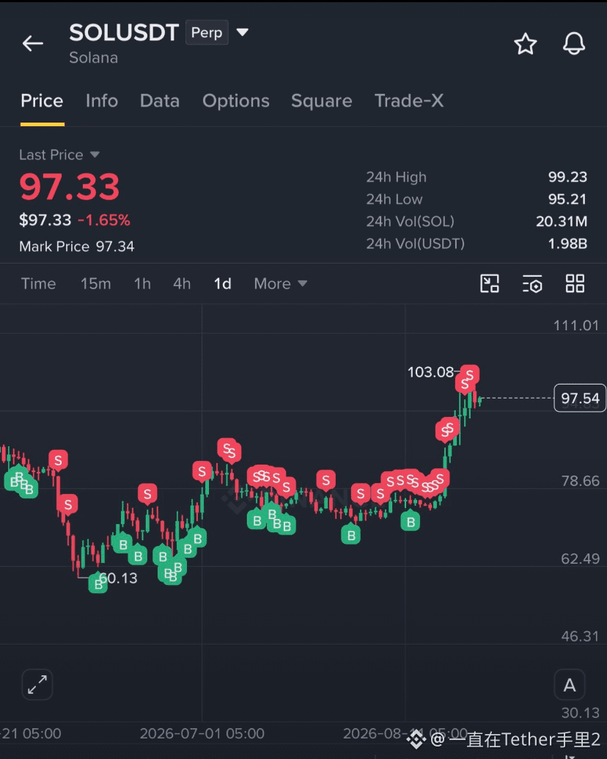
Task: Tap the buy marker beside 60.13 low
Action: [x=98, y=584]
